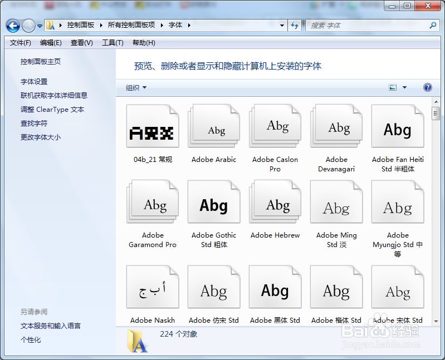Select 字体 breadcrumb segment
Image resolution: width=445 pixels, height=360 pixels.
(x=175, y=25)
